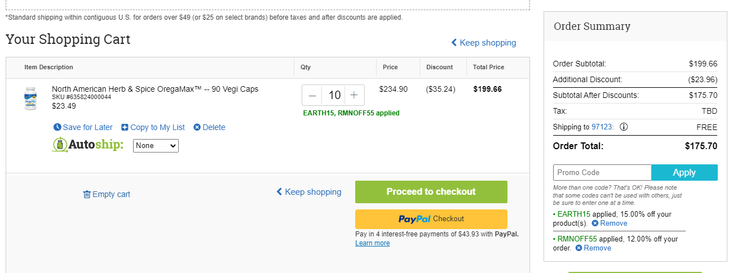
Task: Open the Autoship frequency dropdown
Action: [156, 146]
